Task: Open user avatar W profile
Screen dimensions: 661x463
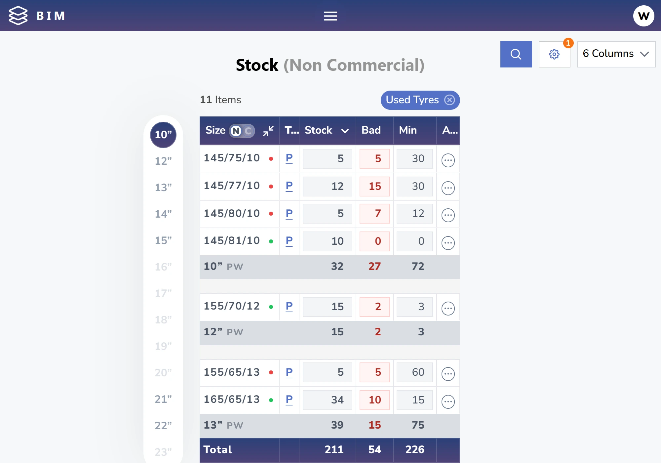Action: tap(643, 16)
